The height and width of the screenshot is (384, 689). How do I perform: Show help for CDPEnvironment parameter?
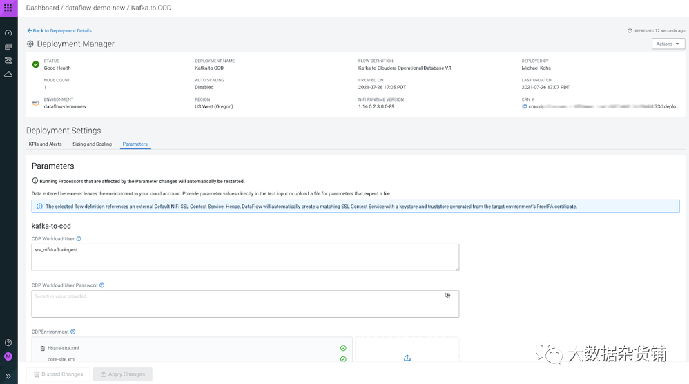point(73,332)
